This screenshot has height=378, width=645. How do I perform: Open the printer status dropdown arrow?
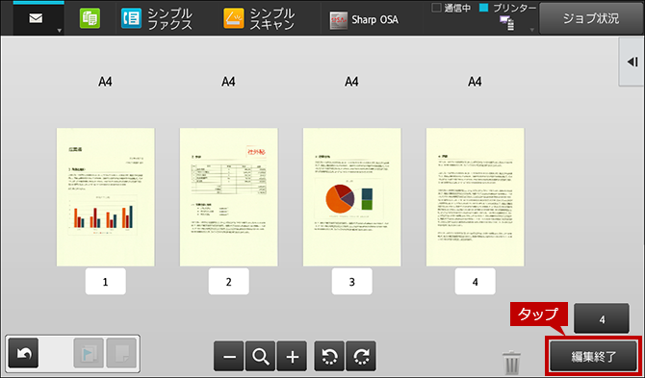click(x=531, y=30)
